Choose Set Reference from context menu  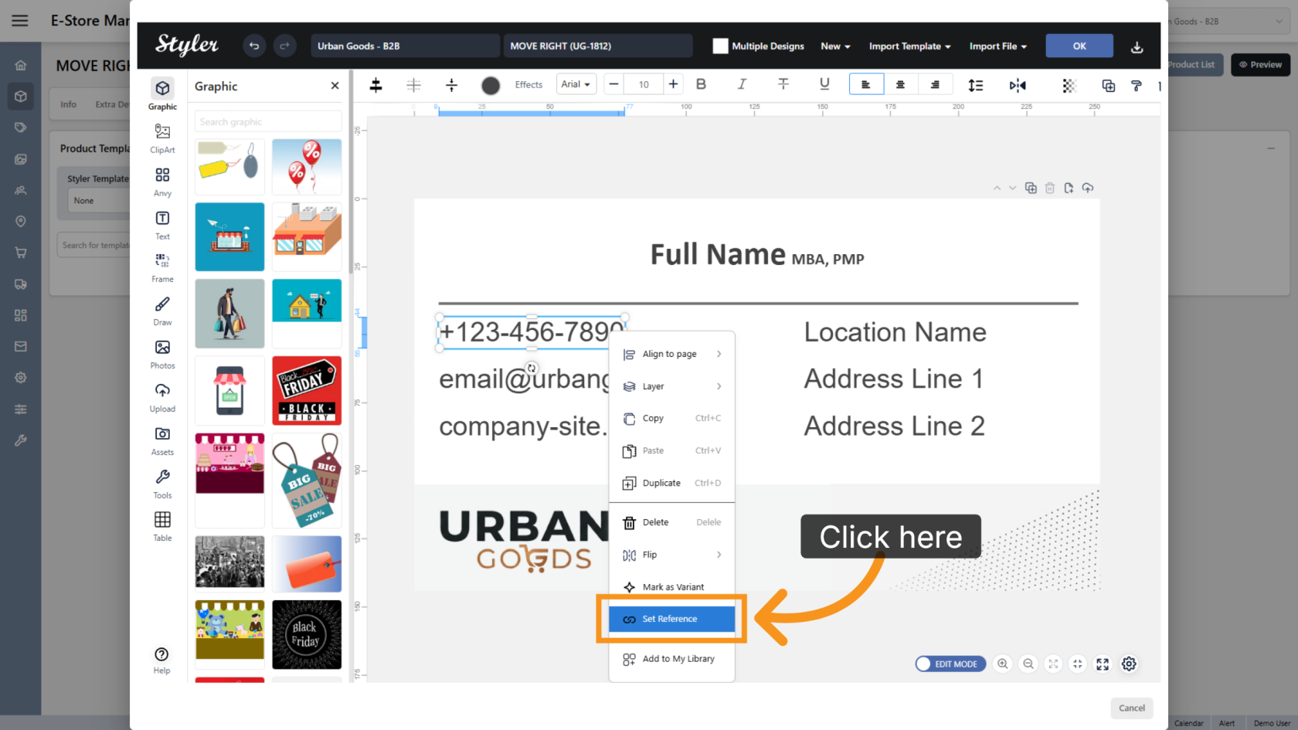(x=672, y=619)
